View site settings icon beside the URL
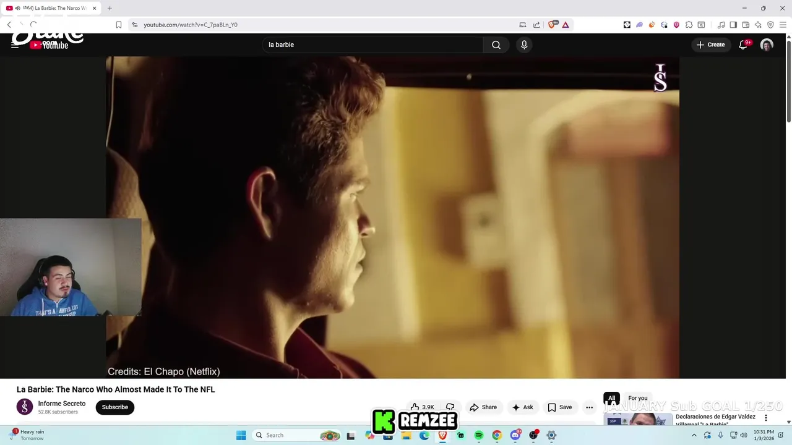The image size is (792, 445). click(135, 25)
